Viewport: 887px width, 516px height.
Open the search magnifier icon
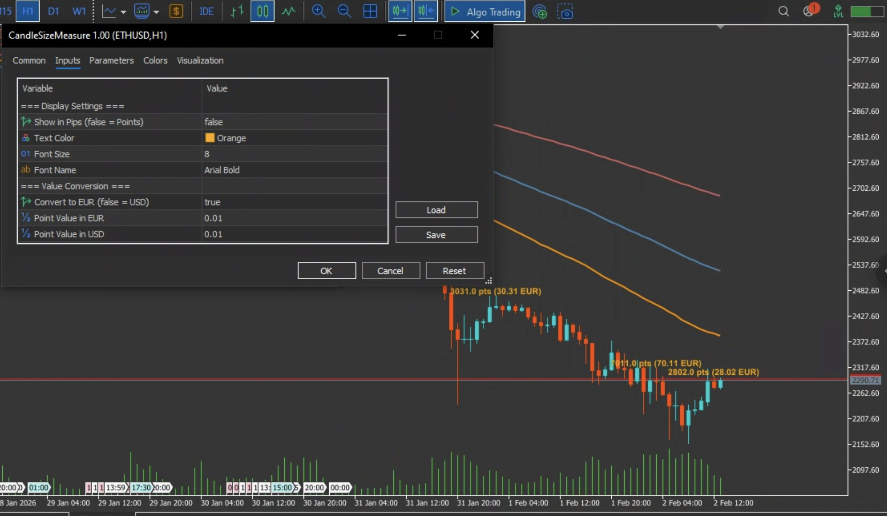783,11
